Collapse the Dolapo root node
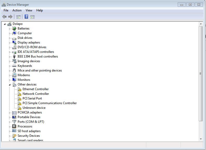The image size is (206, 150). tap(5, 24)
